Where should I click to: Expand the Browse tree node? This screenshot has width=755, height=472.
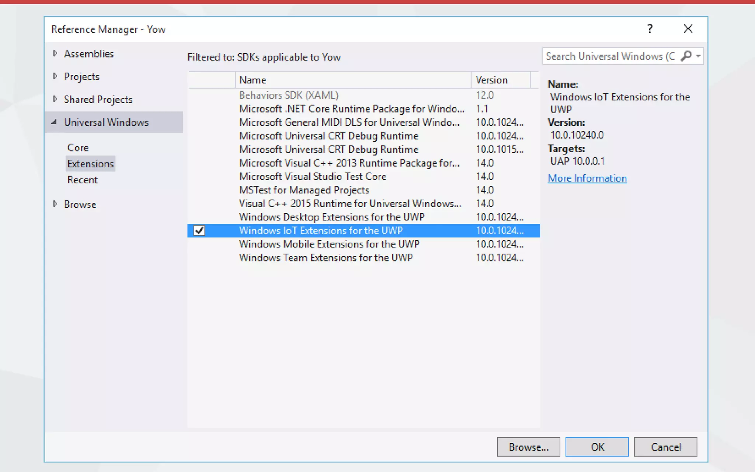pos(55,204)
